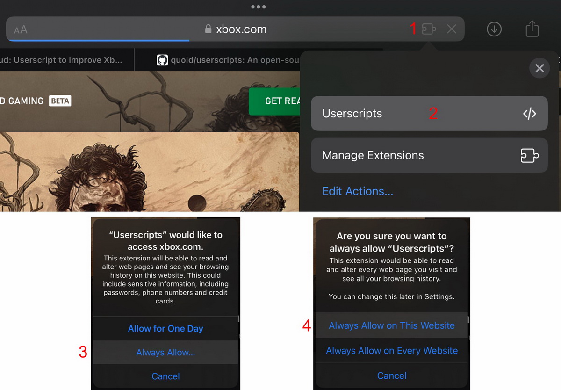The image size is (561, 390).
Task: Switch to the 'Userscript to improve Xb...' tab
Action: click(x=67, y=60)
